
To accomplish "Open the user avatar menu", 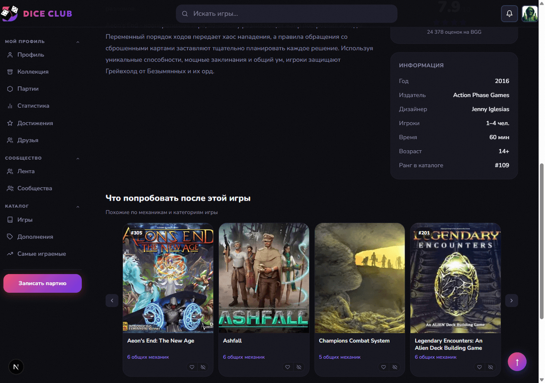I will 530,14.
